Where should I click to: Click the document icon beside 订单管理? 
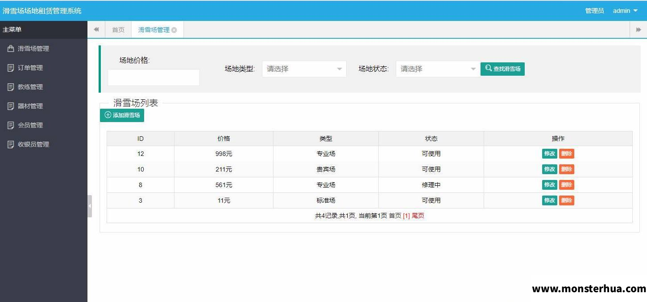11,68
